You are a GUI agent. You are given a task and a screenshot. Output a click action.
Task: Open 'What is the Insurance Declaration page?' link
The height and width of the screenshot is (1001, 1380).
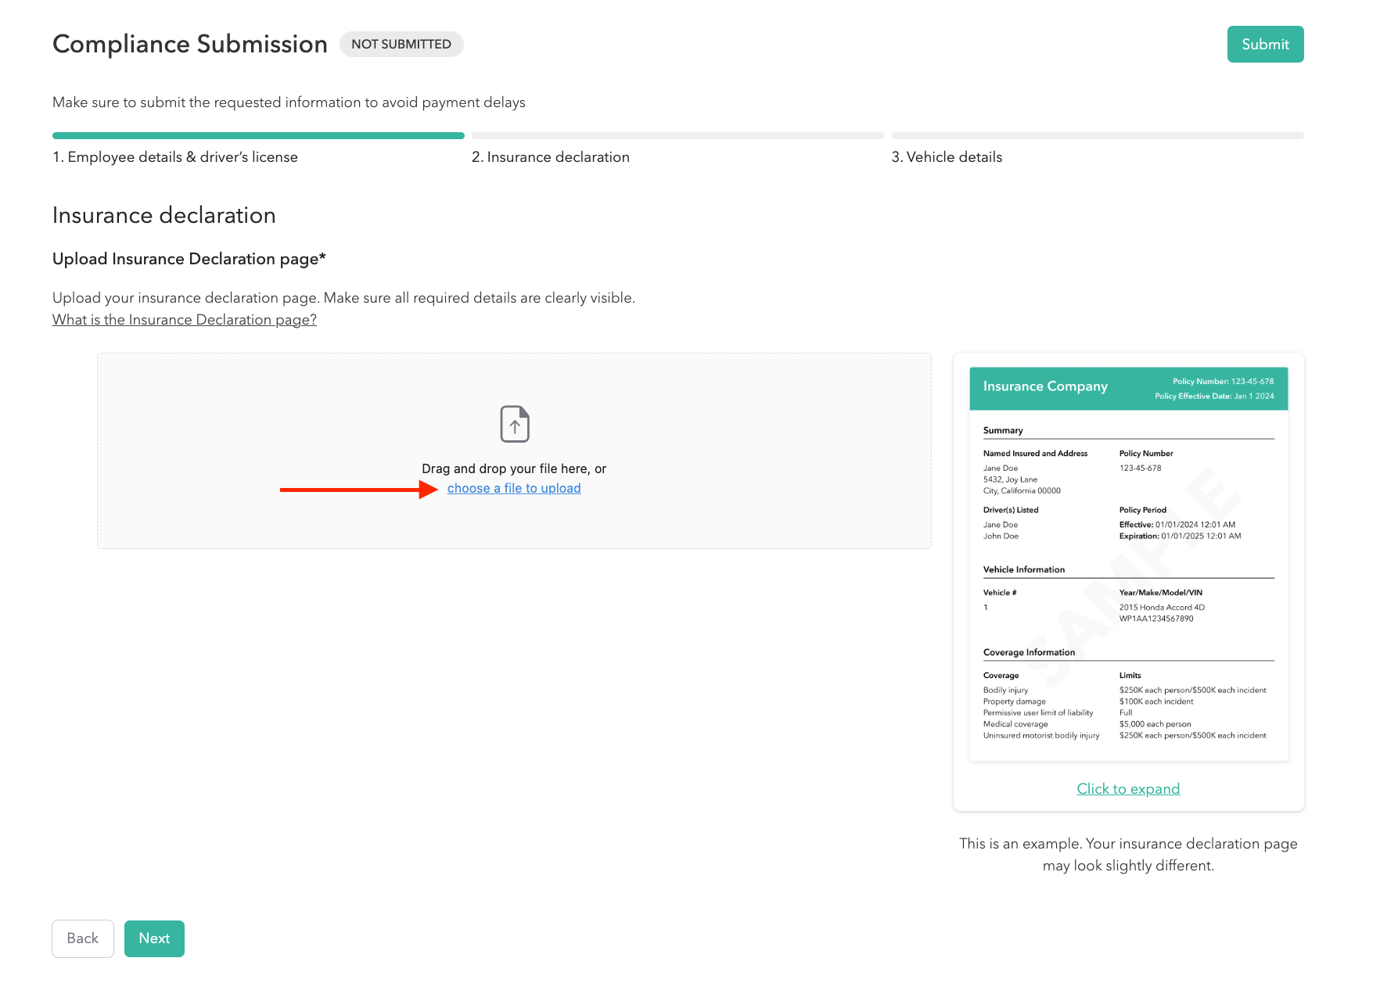185,320
